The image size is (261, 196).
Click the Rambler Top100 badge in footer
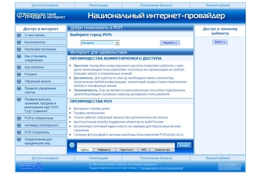point(31,167)
